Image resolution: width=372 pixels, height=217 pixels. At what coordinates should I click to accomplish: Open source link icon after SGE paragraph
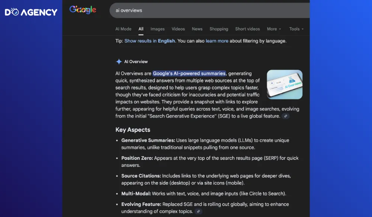285,116
